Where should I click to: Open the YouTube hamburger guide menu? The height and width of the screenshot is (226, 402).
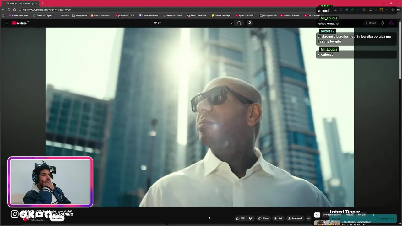point(6,23)
